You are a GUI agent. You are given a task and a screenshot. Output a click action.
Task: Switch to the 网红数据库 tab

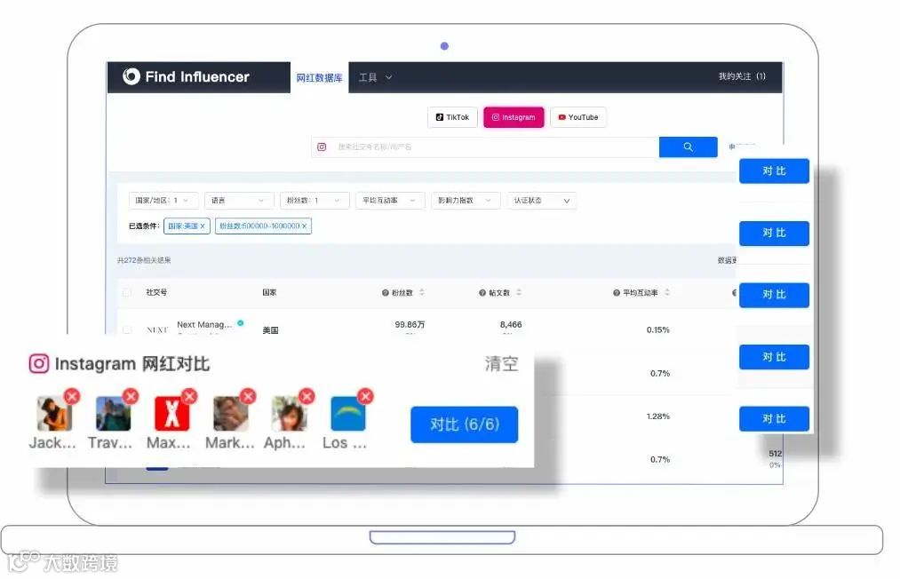319,77
